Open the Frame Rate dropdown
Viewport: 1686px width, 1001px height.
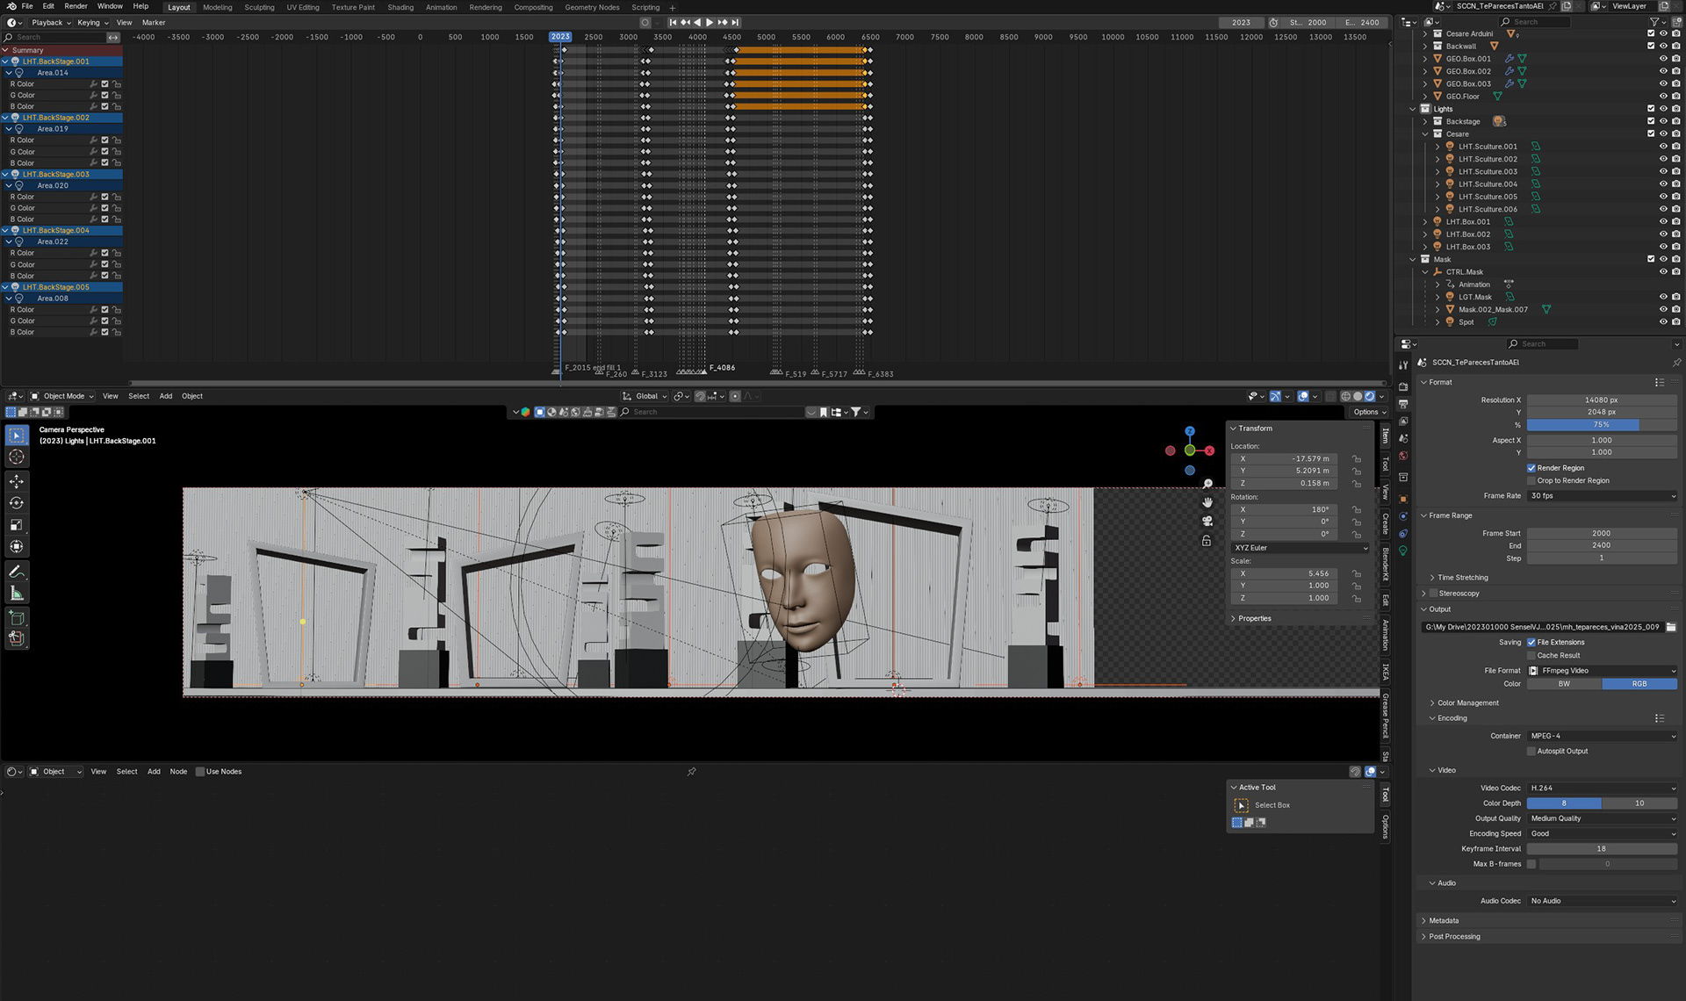(1602, 496)
